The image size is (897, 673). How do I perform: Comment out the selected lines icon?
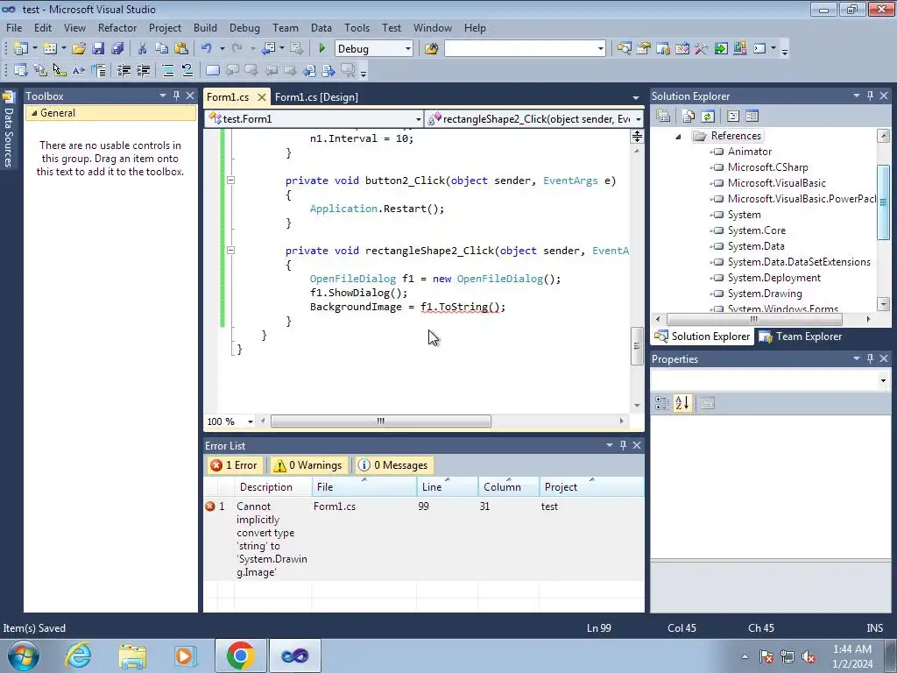coord(168,70)
